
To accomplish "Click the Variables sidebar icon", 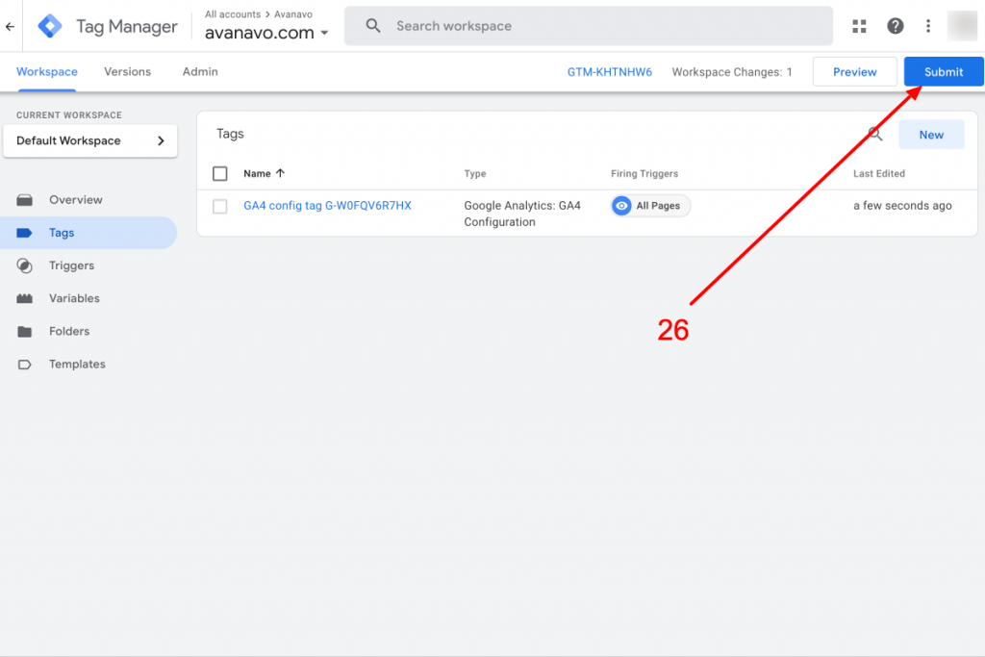I will coord(24,298).
